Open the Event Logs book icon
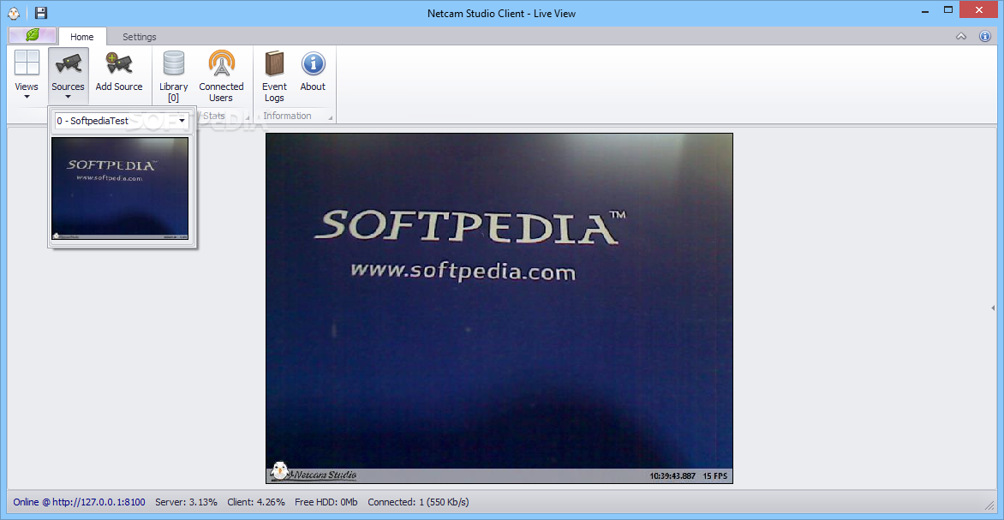Viewport: 1004px width, 520px height. tap(274, 63)
